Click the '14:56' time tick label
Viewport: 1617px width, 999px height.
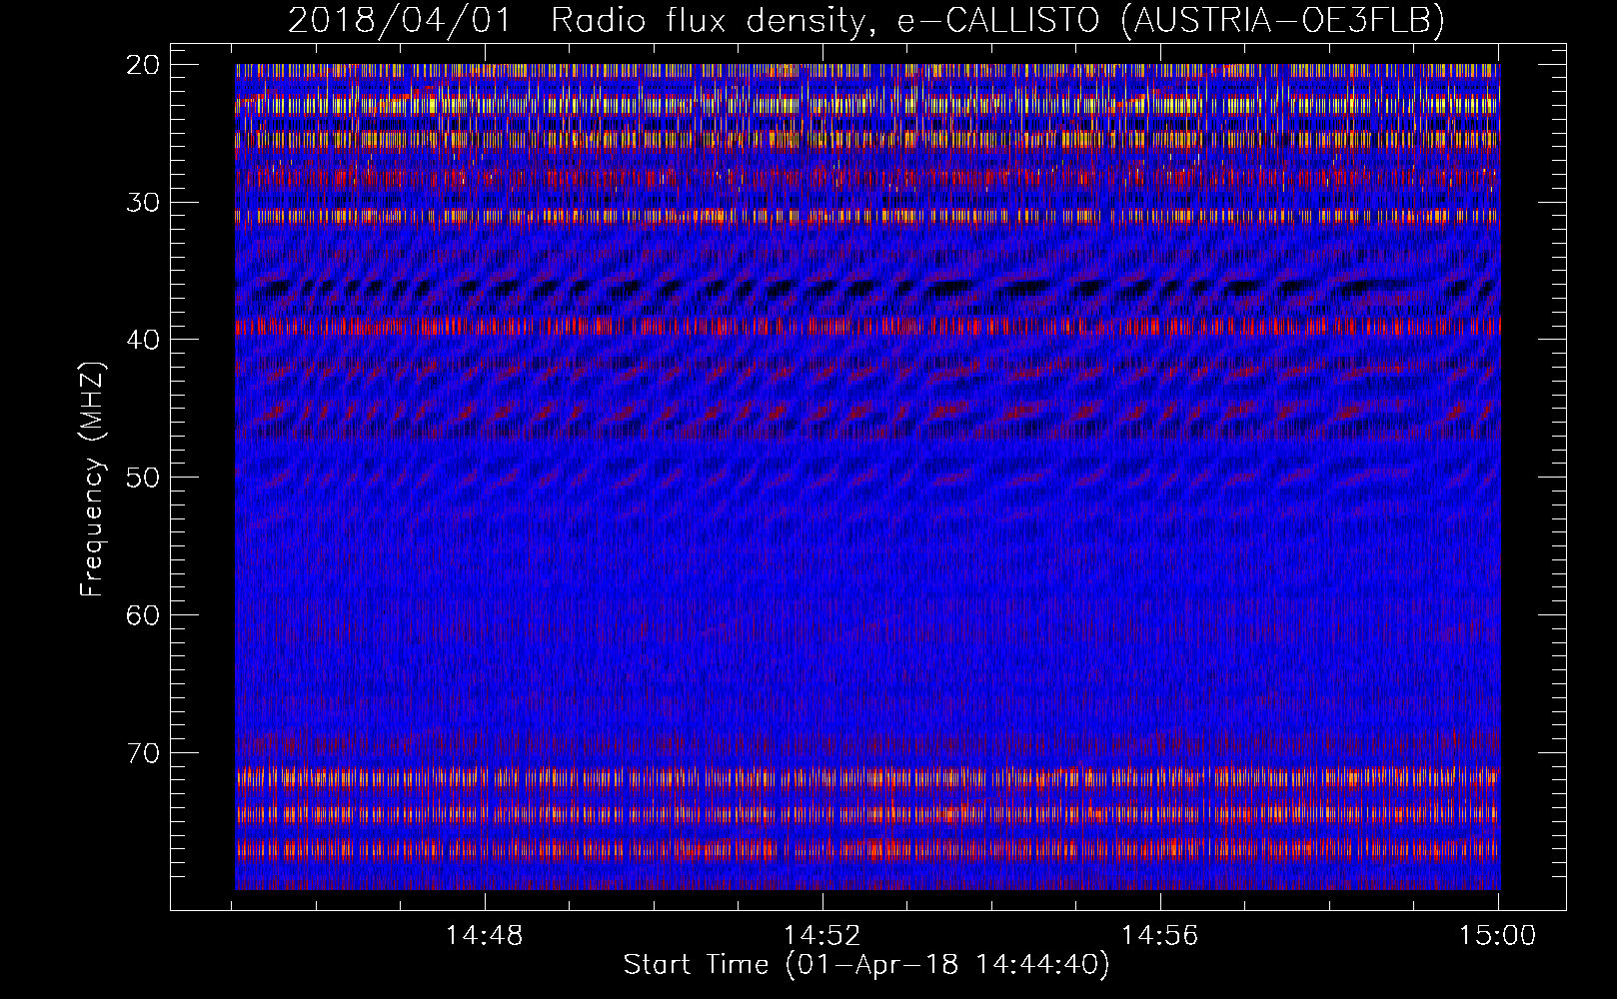[x=1159, y=936]
